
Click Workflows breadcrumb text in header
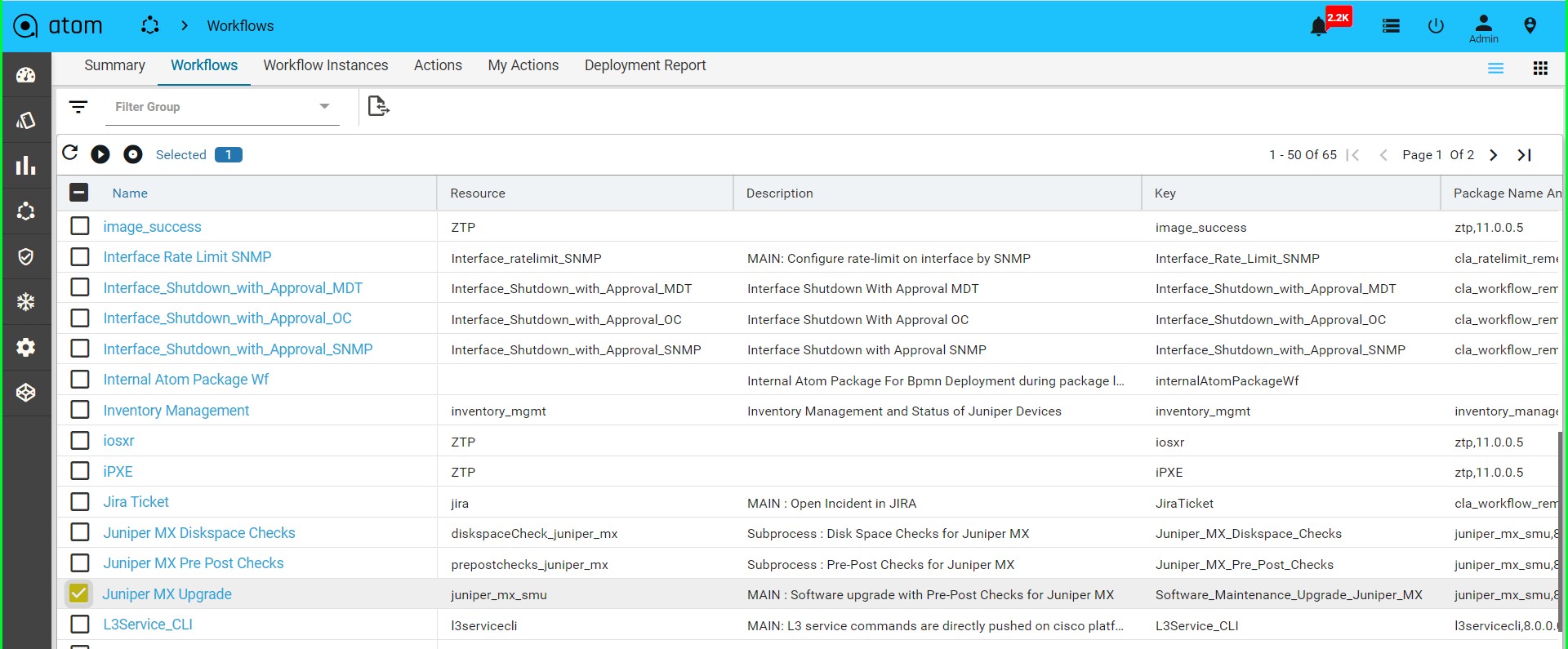pos(240,26)
